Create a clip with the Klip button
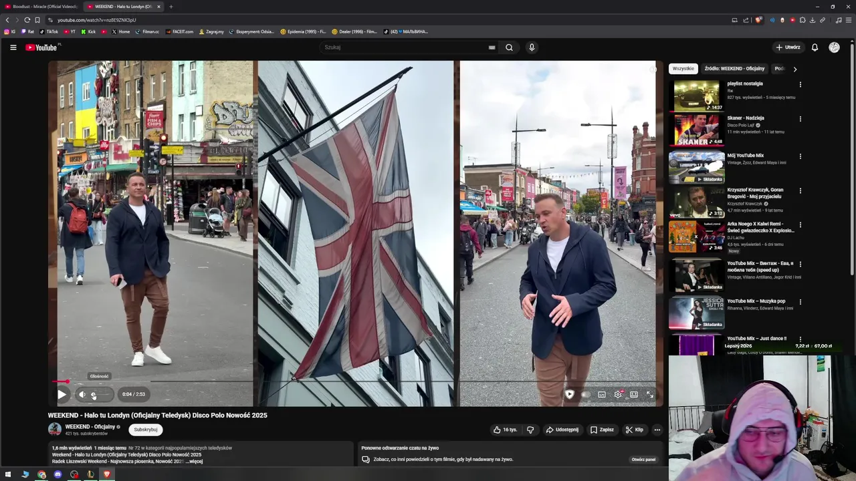This screenshot has height=481, width=856. 634,430
